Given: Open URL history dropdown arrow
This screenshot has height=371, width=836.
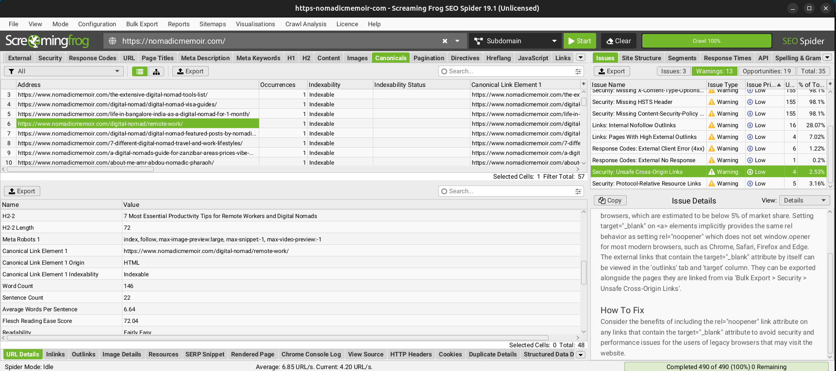Looking at the screenshot, I should click(x=457, y=41).
